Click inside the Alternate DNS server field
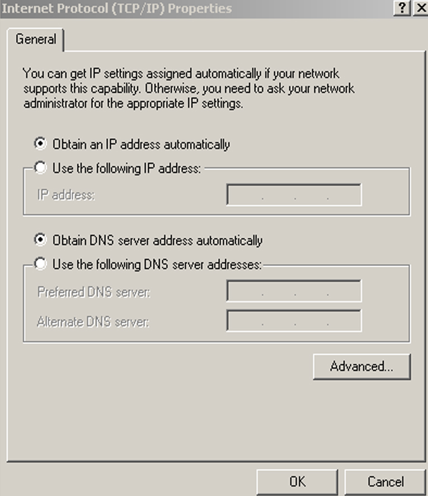The height and width of the screenshot is (496, 428). [x=294, y=321]
